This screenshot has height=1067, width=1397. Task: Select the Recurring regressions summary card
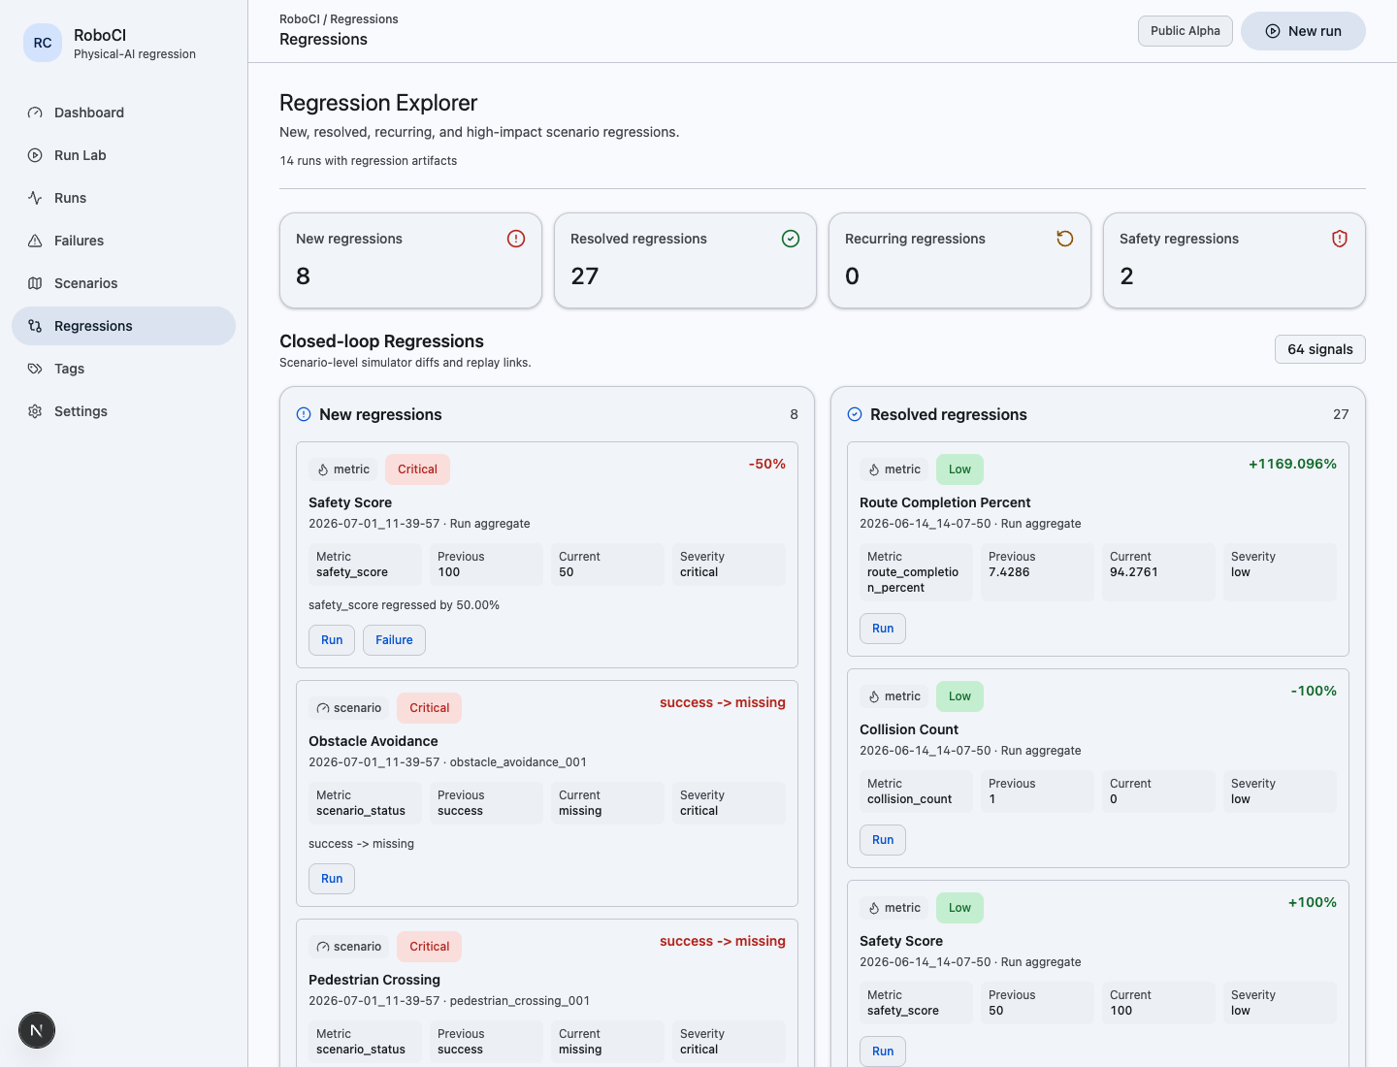click(x=959, y=261)
